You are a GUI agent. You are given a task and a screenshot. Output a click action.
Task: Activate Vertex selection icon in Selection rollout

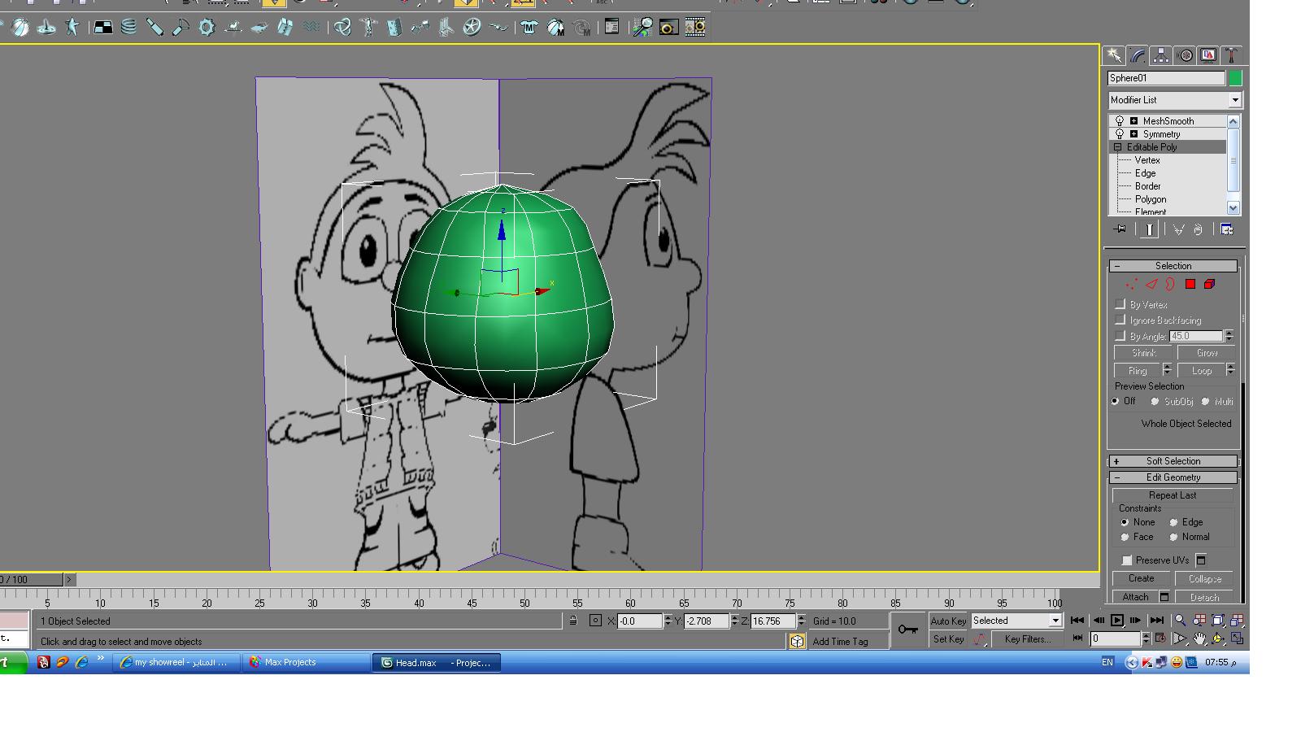click(1131, 285)
